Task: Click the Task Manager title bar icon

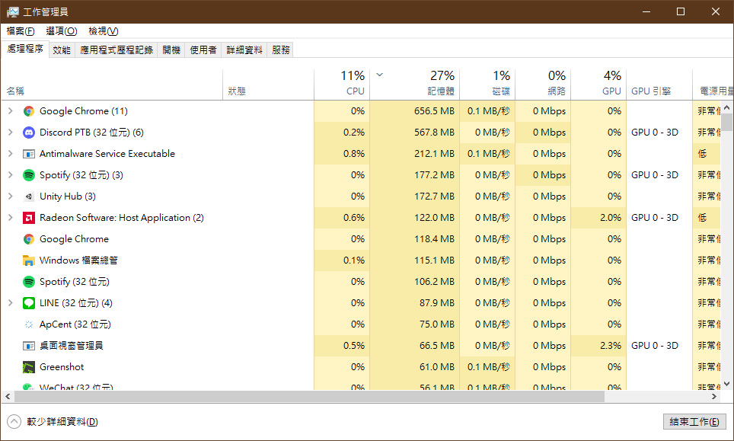Action: point(13,11)
